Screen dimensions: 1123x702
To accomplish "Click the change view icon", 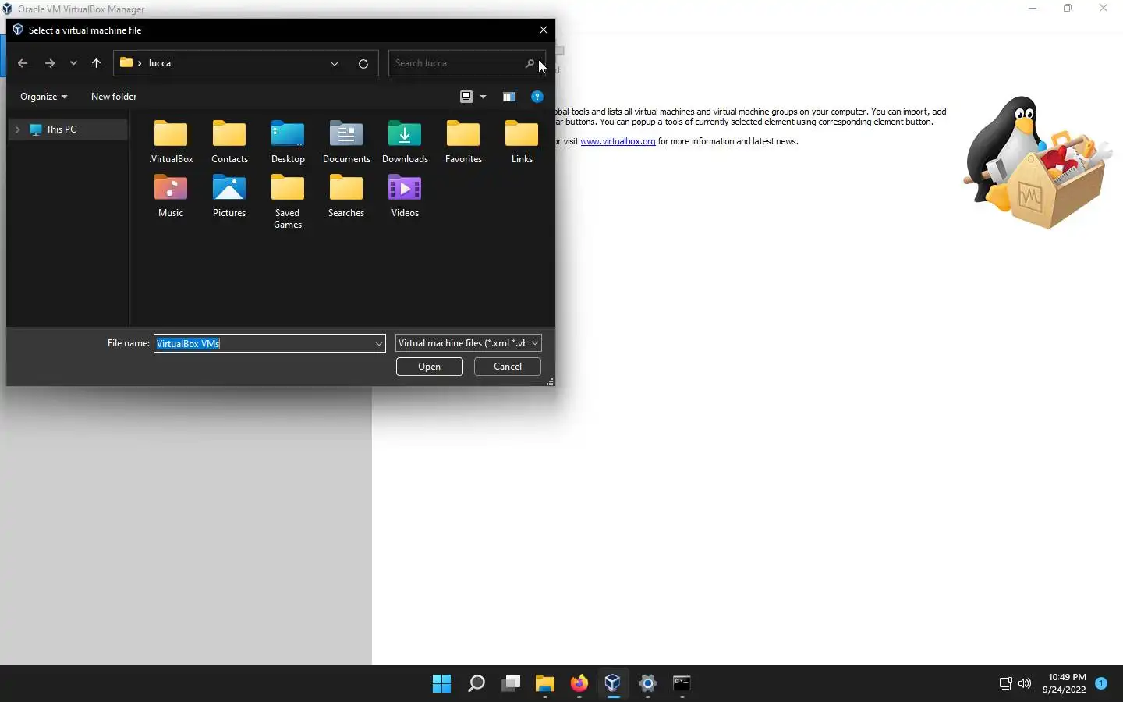I will tap(466, 97).
